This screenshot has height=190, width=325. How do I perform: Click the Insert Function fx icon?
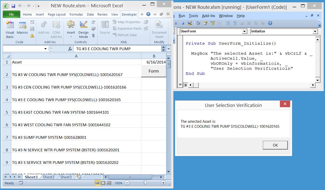70,49
